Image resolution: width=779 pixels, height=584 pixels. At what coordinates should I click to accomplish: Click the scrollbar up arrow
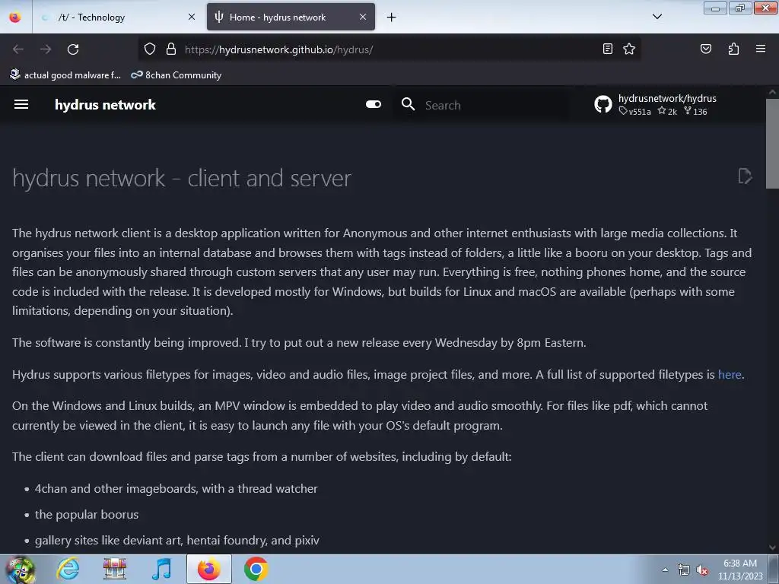772,92
